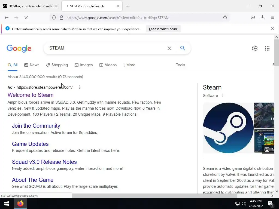Switch to Images results

[84, 65]
